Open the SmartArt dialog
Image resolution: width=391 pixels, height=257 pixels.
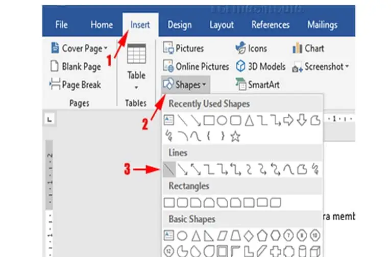point(258,85)
